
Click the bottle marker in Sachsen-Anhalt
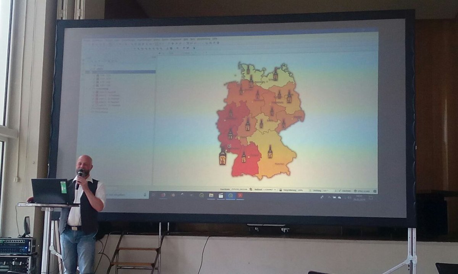pyautogui.click(x=272, y=112)
